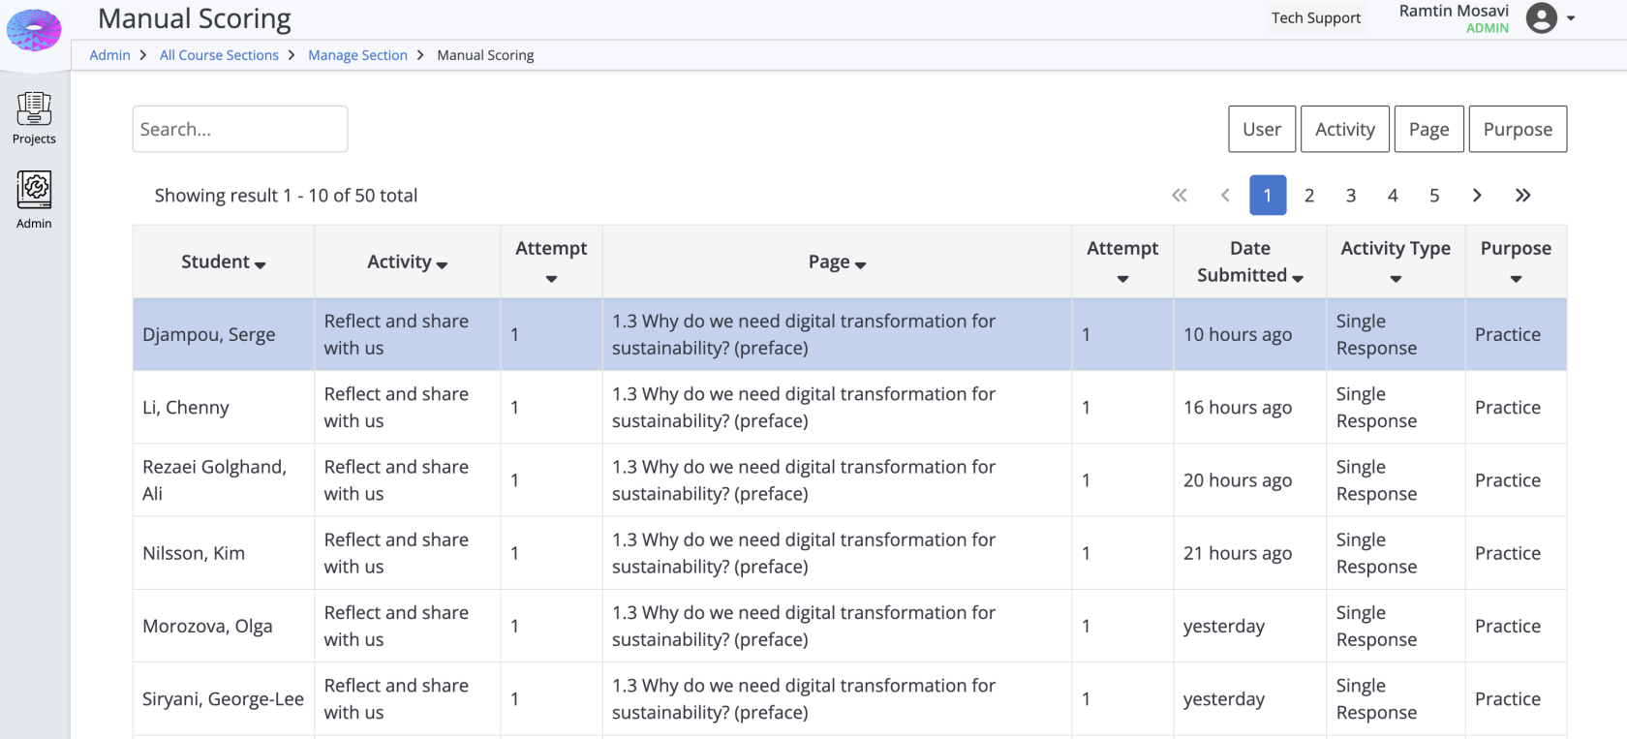Click the Purpose filter button

point(1518,129)
